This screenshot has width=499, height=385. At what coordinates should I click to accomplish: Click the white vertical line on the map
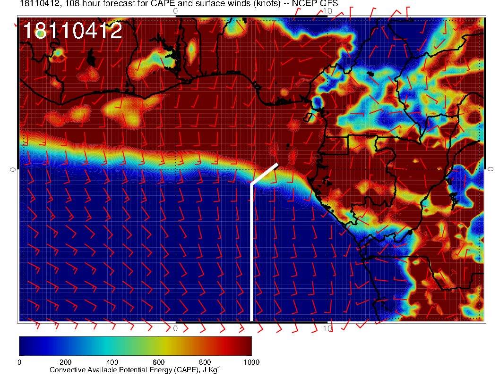coord(252,255)
